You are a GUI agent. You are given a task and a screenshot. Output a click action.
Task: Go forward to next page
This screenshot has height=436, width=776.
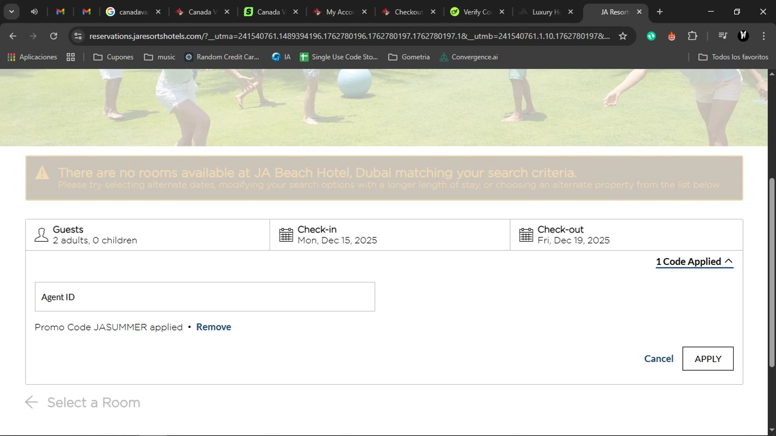click(33, 36)
